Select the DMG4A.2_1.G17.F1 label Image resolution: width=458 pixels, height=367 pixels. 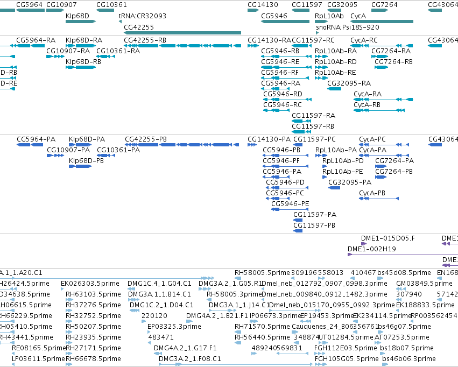coord(185,348)
